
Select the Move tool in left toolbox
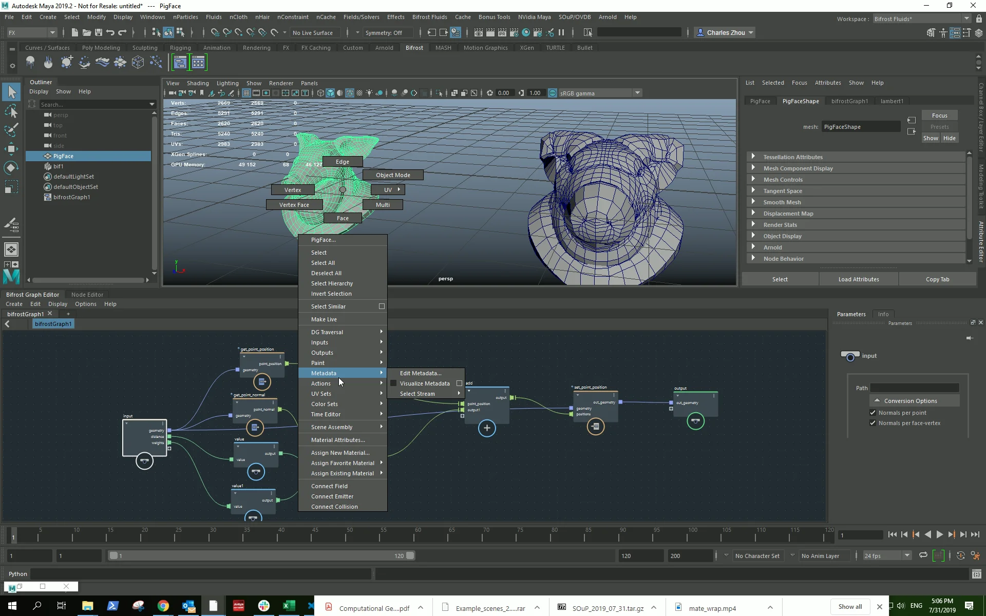pos(11,149)
